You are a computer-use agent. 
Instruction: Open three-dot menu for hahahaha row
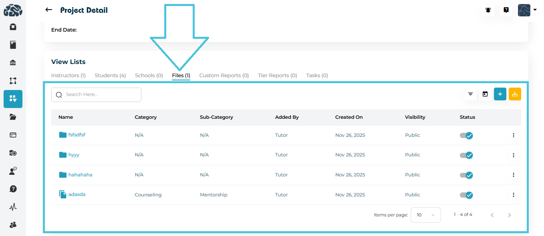(x=513, y=175)
